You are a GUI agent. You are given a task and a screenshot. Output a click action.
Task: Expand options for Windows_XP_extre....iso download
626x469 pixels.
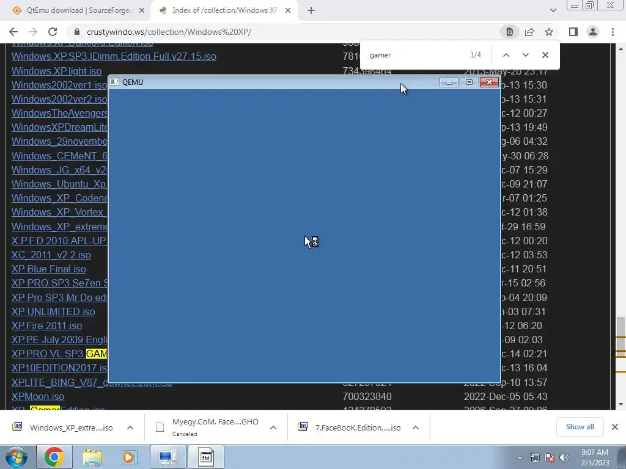pyautogui.click(x=130, y=427)
